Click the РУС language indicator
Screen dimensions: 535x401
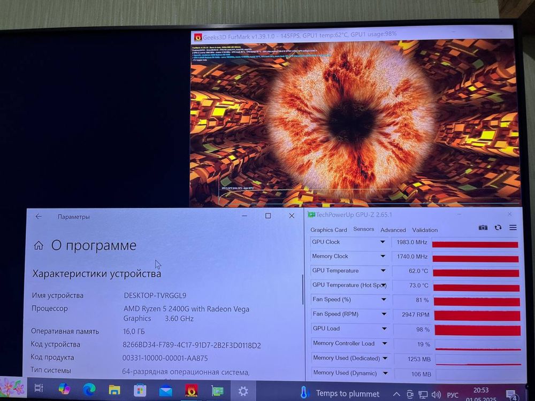tap(453, 395)
